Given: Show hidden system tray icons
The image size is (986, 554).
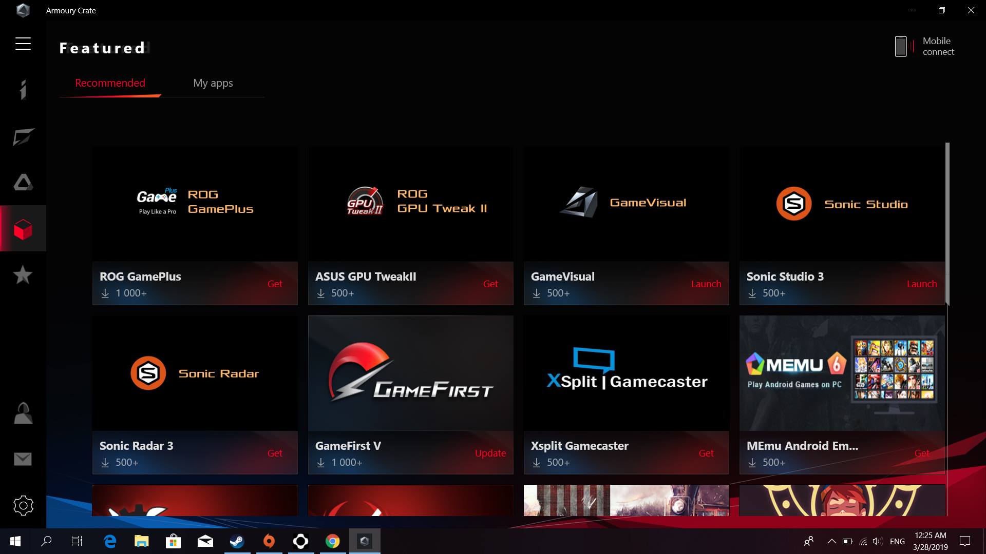Looking at the screenshot, I should (x=831, y=541).
